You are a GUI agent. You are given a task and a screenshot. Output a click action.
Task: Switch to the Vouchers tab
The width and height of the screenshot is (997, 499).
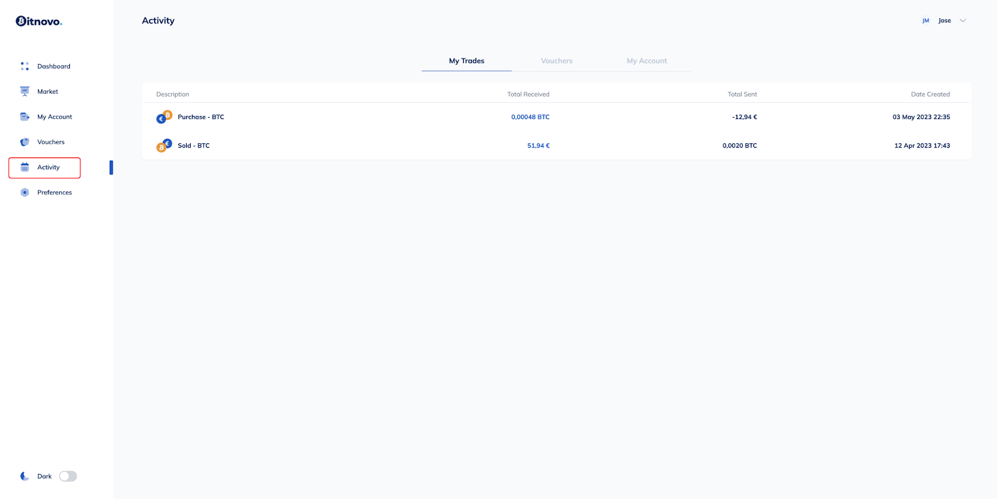[x=556, y=61]
